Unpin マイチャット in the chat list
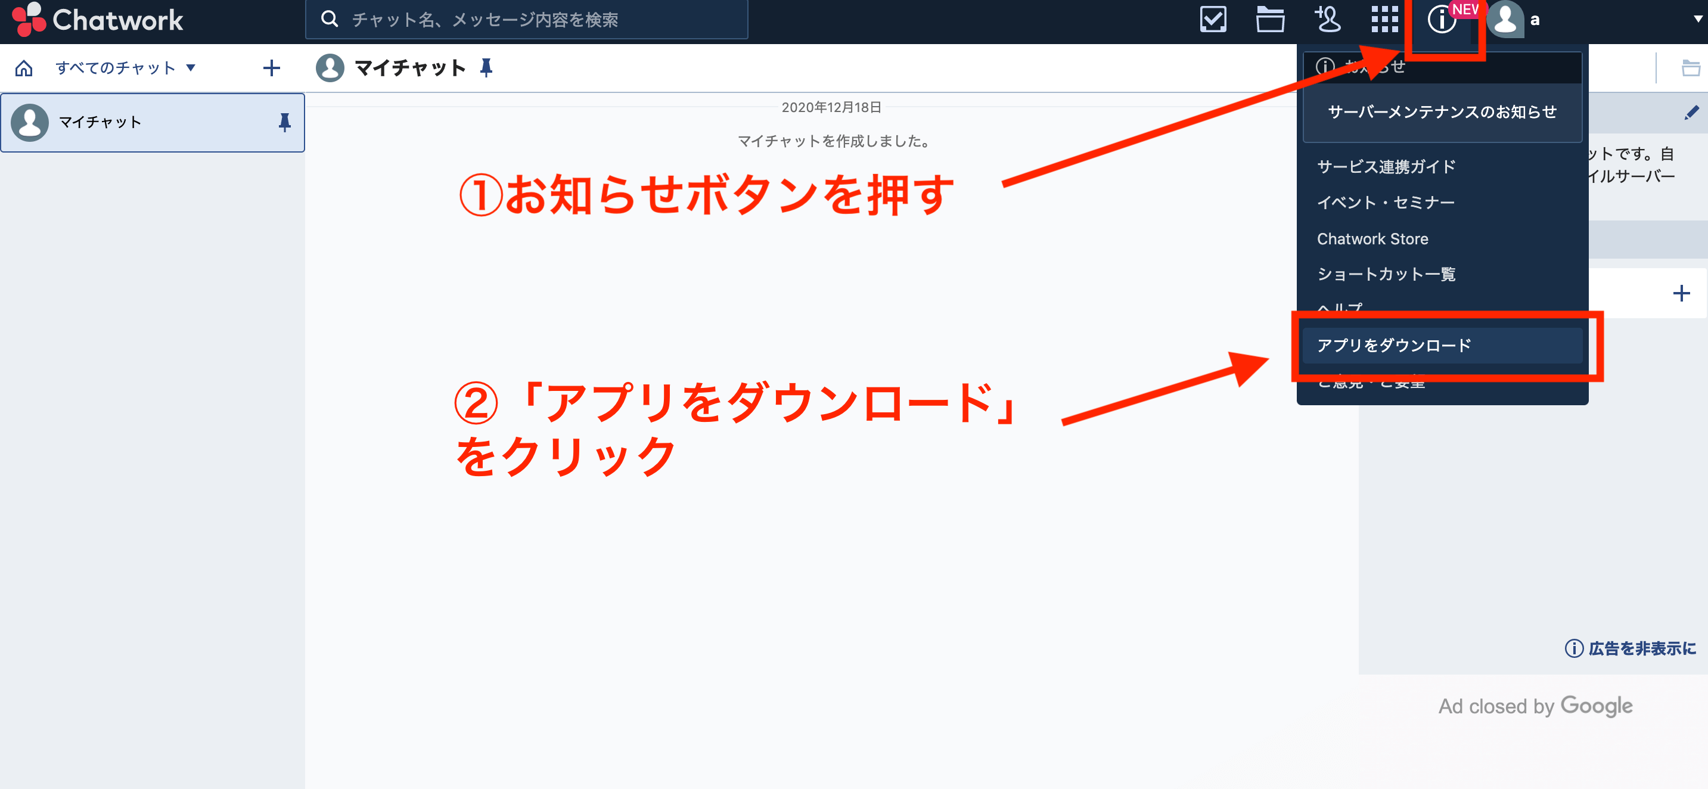This screenshot has height=789, width=1708. [x=284, y=122]
